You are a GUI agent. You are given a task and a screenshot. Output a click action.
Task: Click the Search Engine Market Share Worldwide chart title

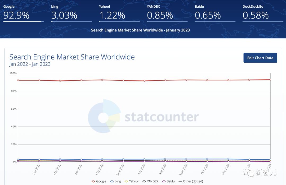tap(72, 57)
